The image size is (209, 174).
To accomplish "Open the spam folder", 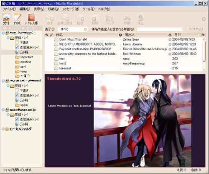I will click(x=22, y=105).
